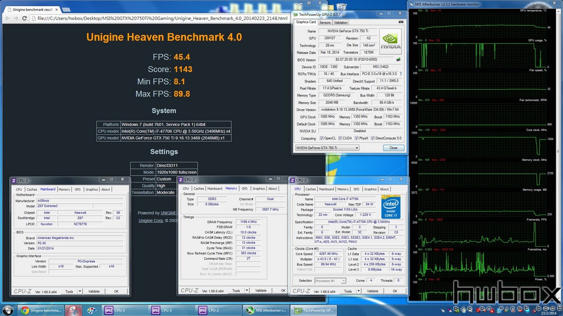
Task: Toggle the DirectCompute 5.0 checkbox
Action: click(x=373, y=138)
